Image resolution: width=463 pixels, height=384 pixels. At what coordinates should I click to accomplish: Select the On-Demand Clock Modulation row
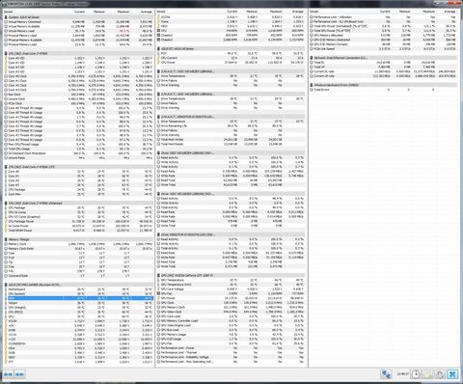pos(78,153)
